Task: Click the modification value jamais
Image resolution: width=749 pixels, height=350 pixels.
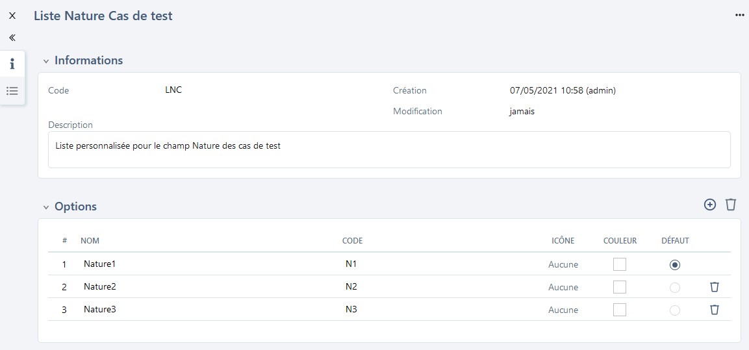Action: pyautogui.click(x=522, y=111)
